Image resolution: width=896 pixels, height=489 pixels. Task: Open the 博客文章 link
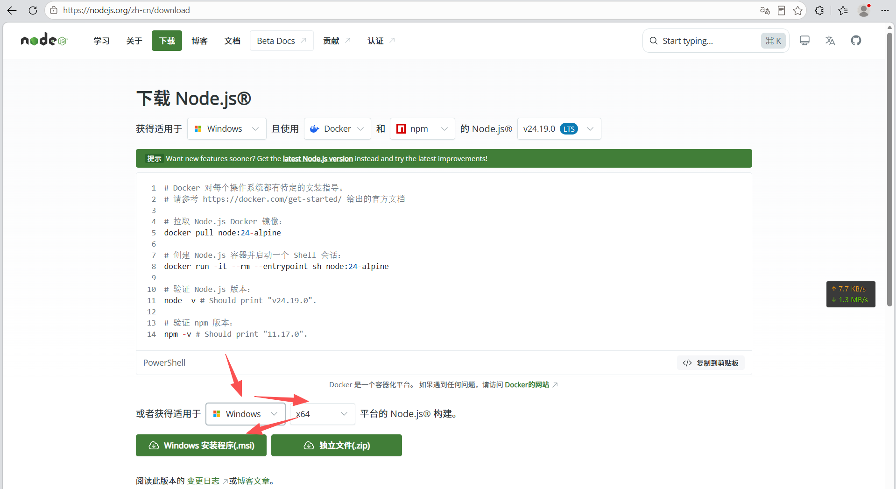(254, 481)
